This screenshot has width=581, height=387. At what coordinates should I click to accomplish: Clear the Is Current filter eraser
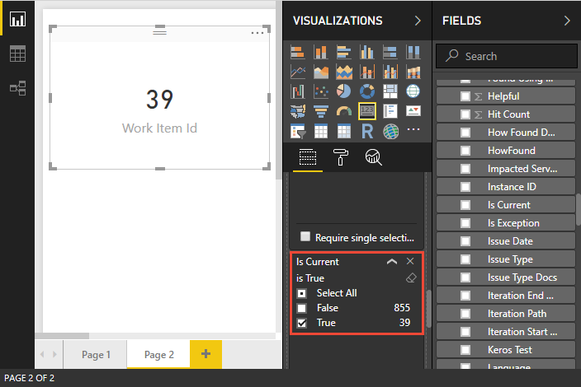tap(411, 278)
